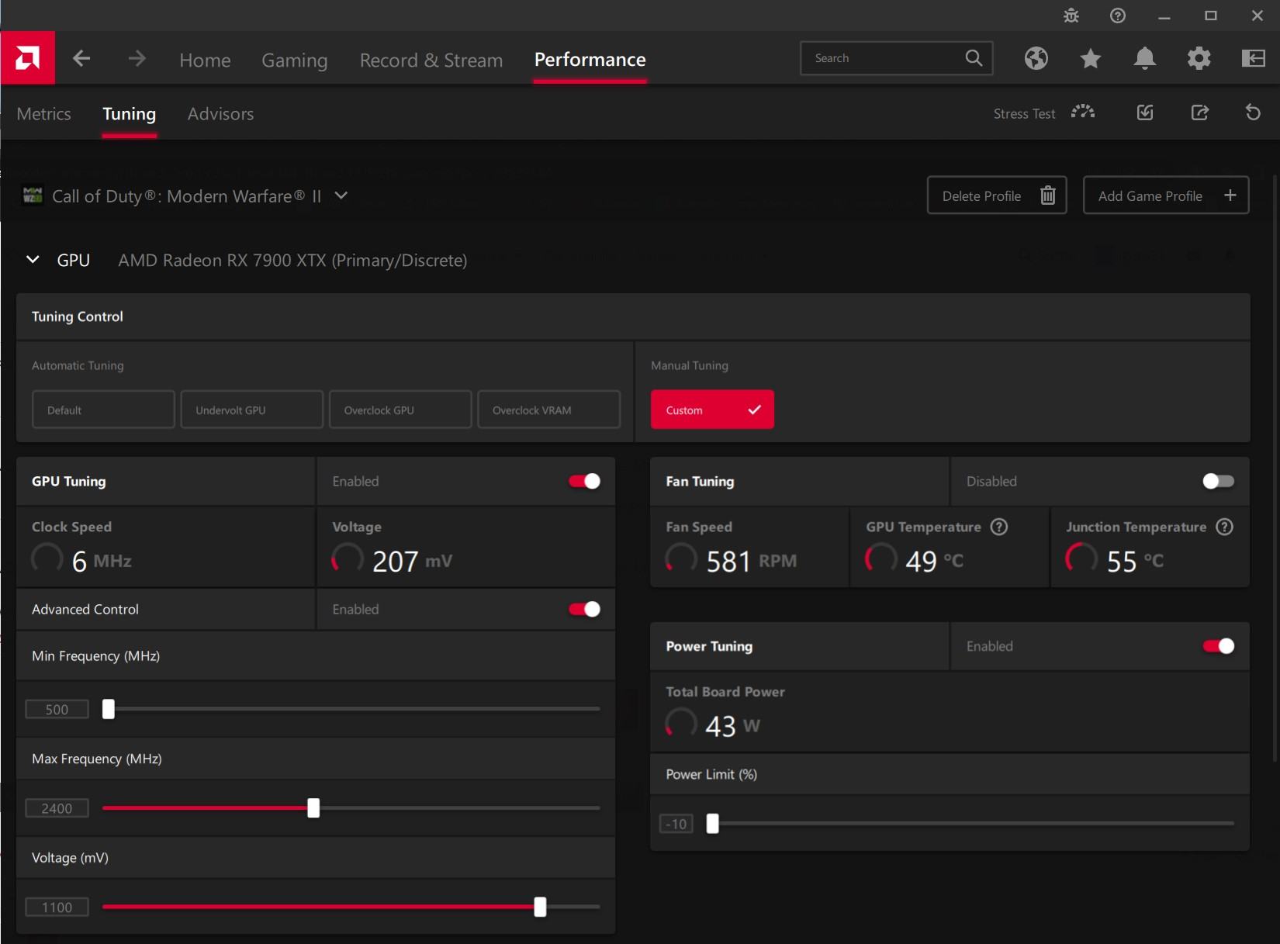This screenshot has height=944, width=1280.
Task: Switch to the Metrics subtab
Action: (x=43, y=114)
